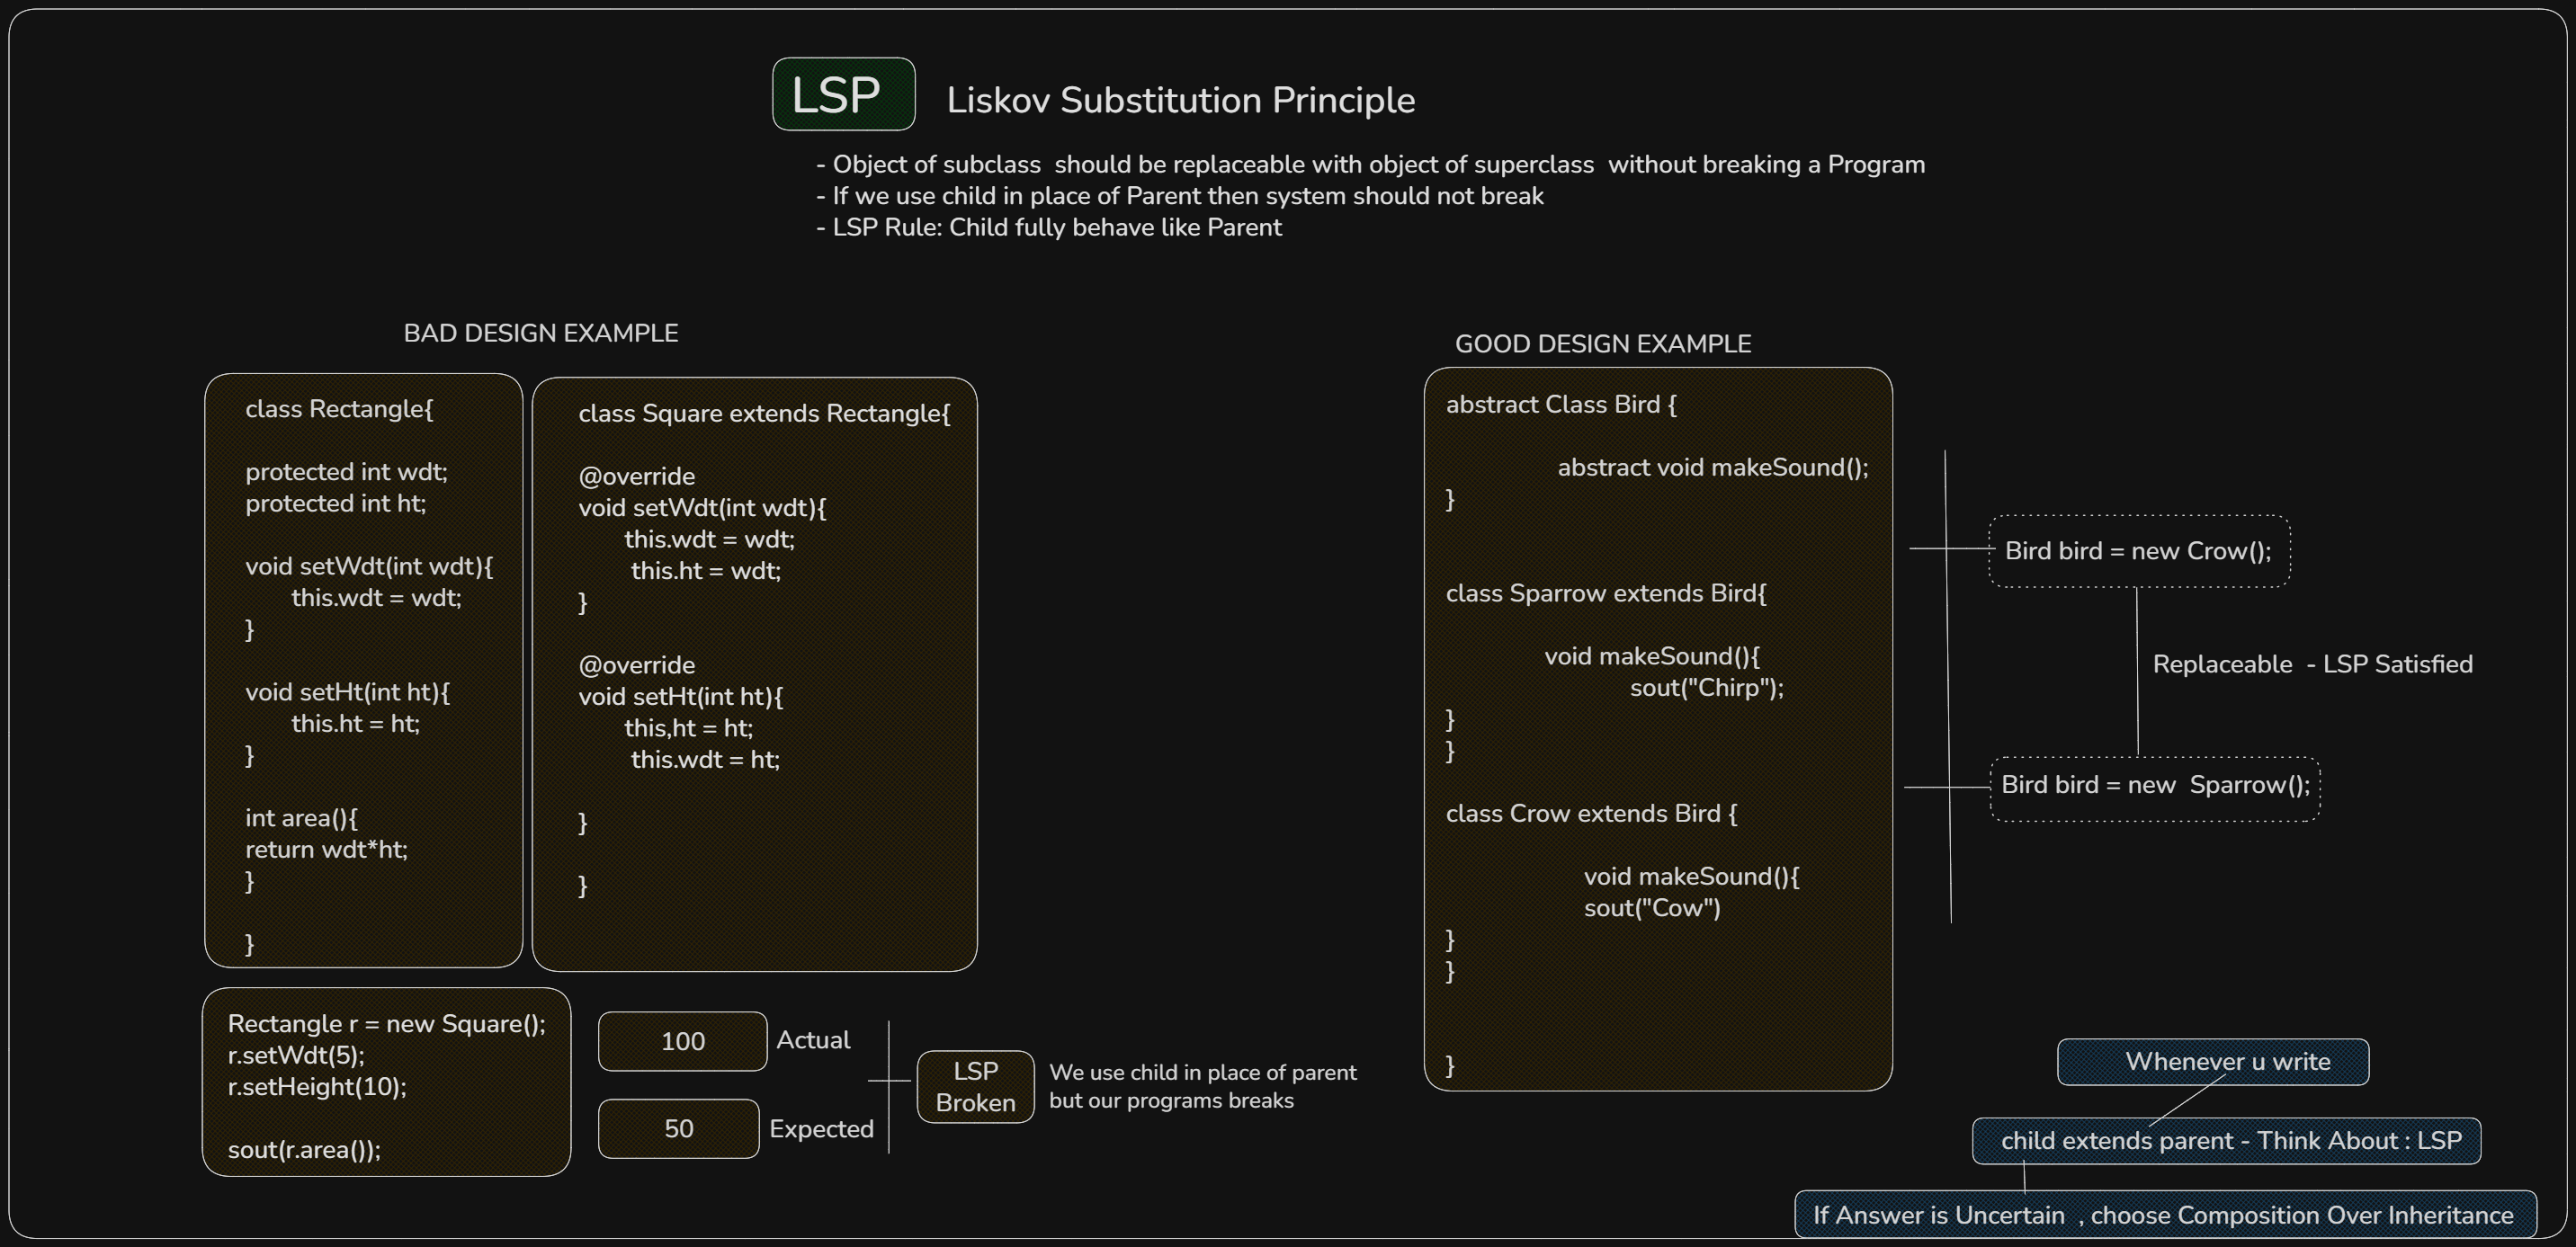Click the 'return wdt*ht;' line

[x=326, y=850]
